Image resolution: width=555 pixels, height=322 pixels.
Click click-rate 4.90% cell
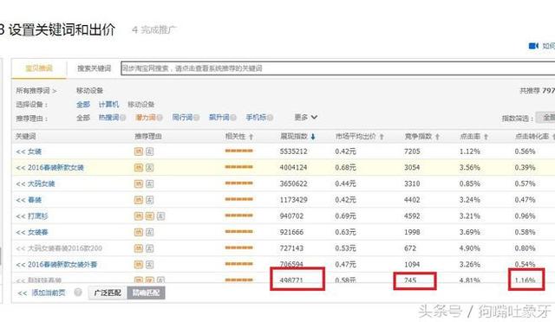click(470, 248)
